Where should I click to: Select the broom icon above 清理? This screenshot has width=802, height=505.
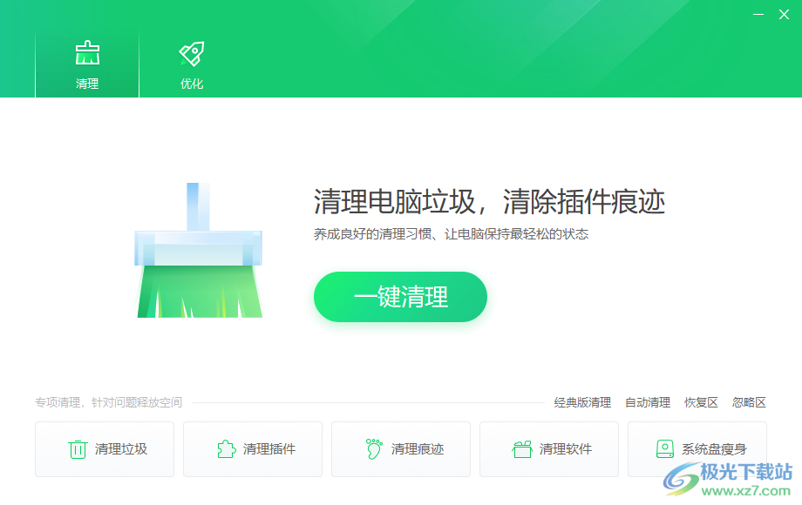click(86, 52)
